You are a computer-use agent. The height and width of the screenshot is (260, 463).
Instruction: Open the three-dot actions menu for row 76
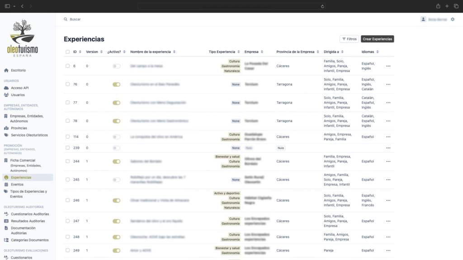388,84
